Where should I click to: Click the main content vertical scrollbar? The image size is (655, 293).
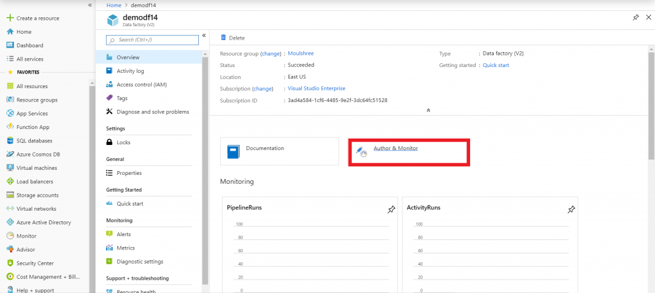click(x=651, y=105)
